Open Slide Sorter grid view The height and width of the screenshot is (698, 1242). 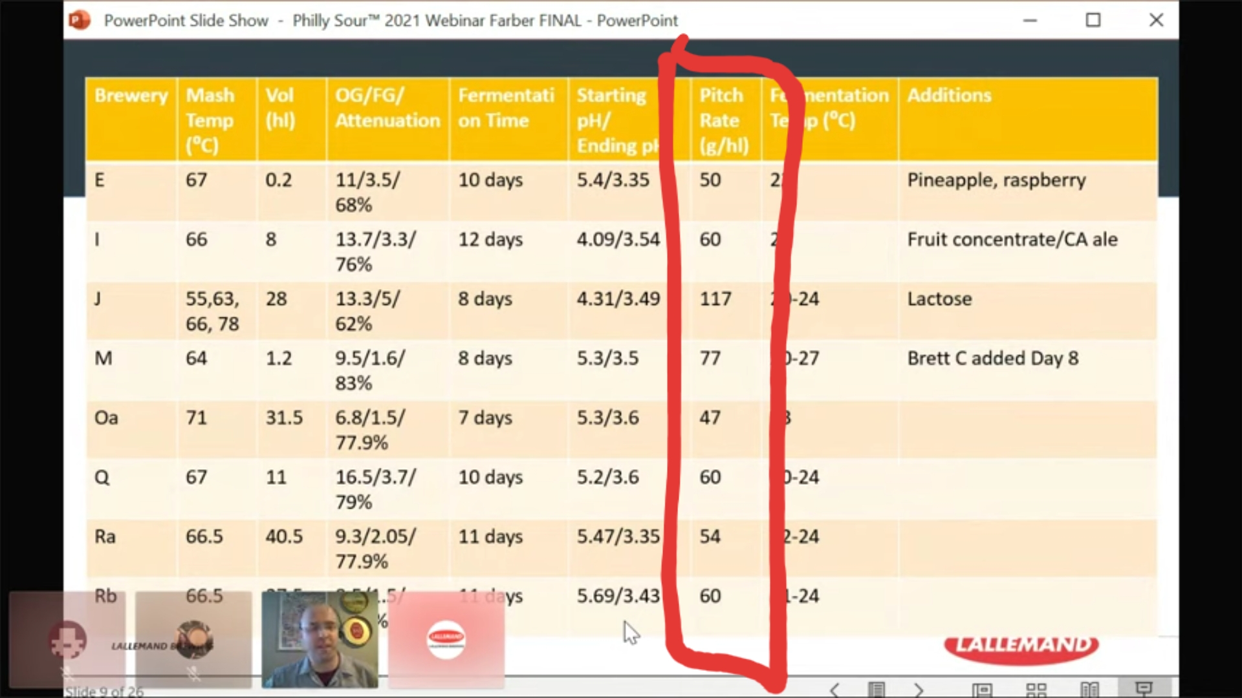point(1036,690)
